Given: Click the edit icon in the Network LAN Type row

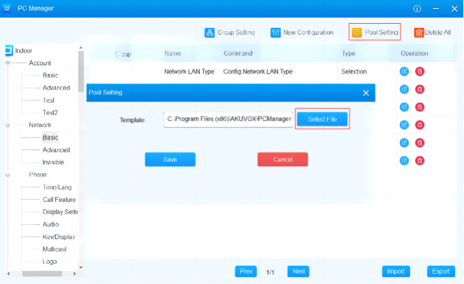Looking at the screenshot, I should point(404,72).
